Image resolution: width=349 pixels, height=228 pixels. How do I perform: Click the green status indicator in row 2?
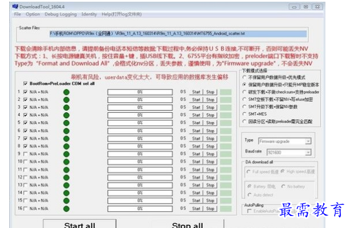[67, 100]
